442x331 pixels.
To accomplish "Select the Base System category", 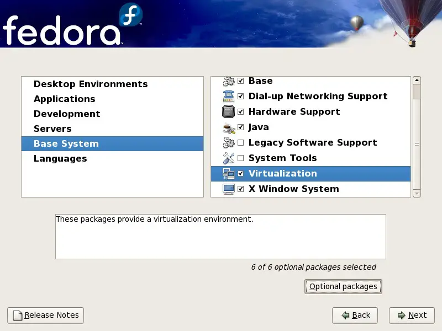I will (x=112, y=143).
